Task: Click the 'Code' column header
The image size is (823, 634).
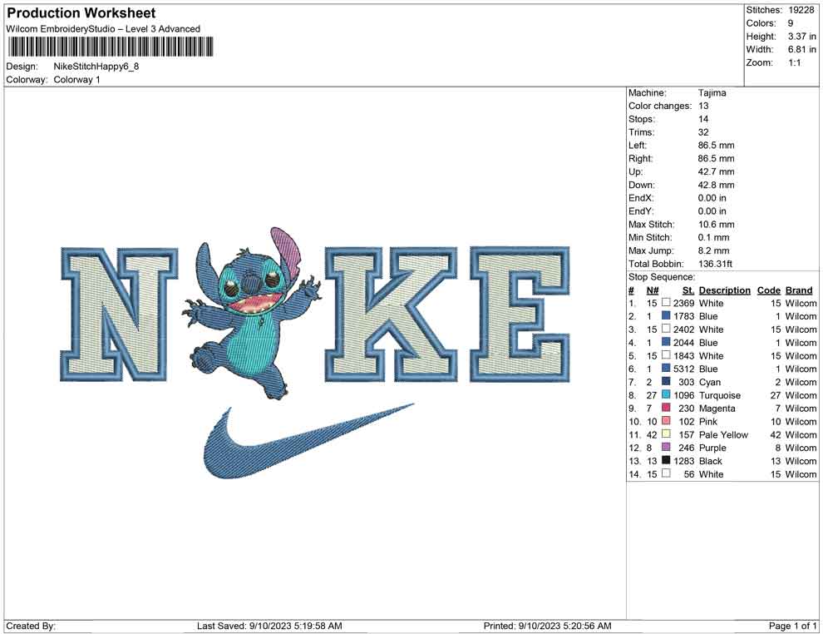Action: tap(769, 290)
